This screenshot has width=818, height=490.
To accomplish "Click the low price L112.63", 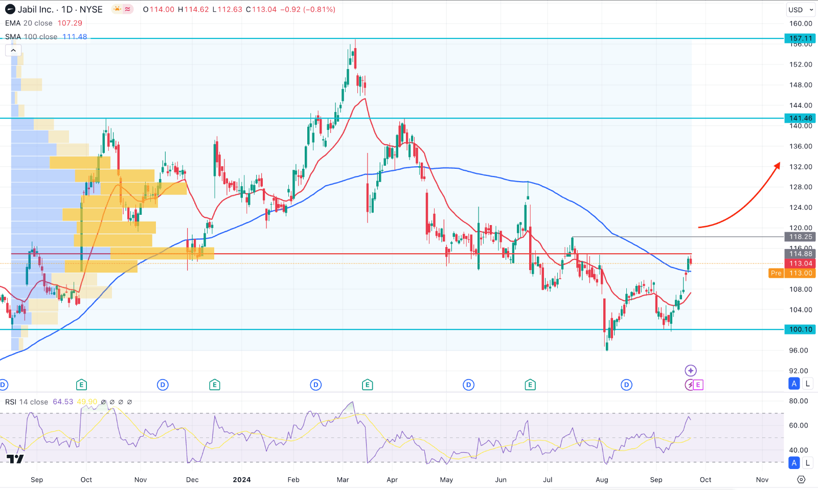I will (x=227, y=9).
